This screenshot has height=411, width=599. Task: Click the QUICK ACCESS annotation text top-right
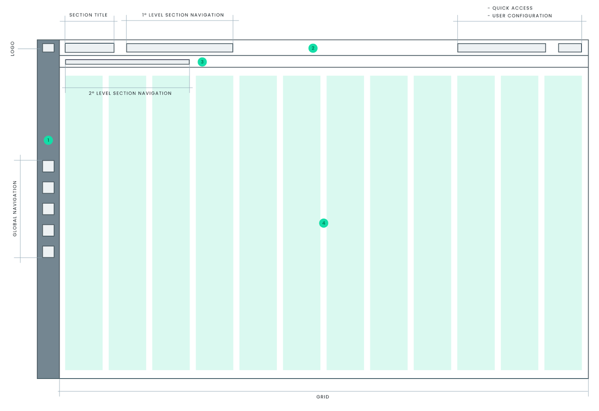(511, 8)
